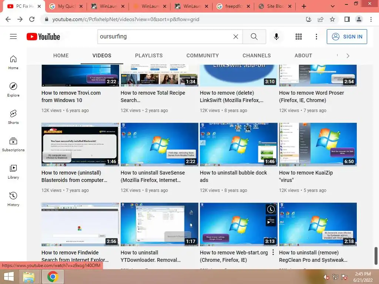Open File Explorer from taskbar
Image resolution: width=379 pixels, height=284 pixels.
click(x=29, y=277)
